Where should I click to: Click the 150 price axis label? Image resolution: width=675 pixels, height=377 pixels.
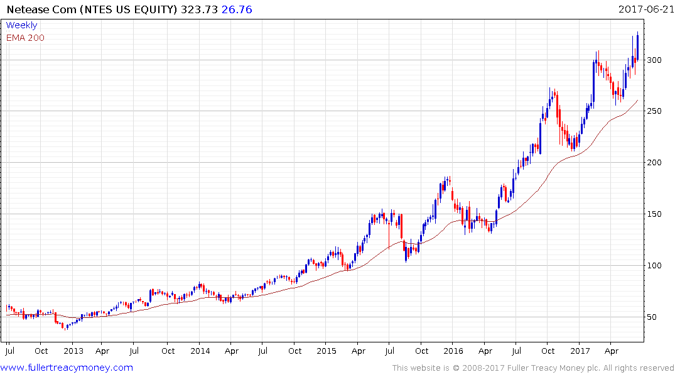(x=654, y=214)
